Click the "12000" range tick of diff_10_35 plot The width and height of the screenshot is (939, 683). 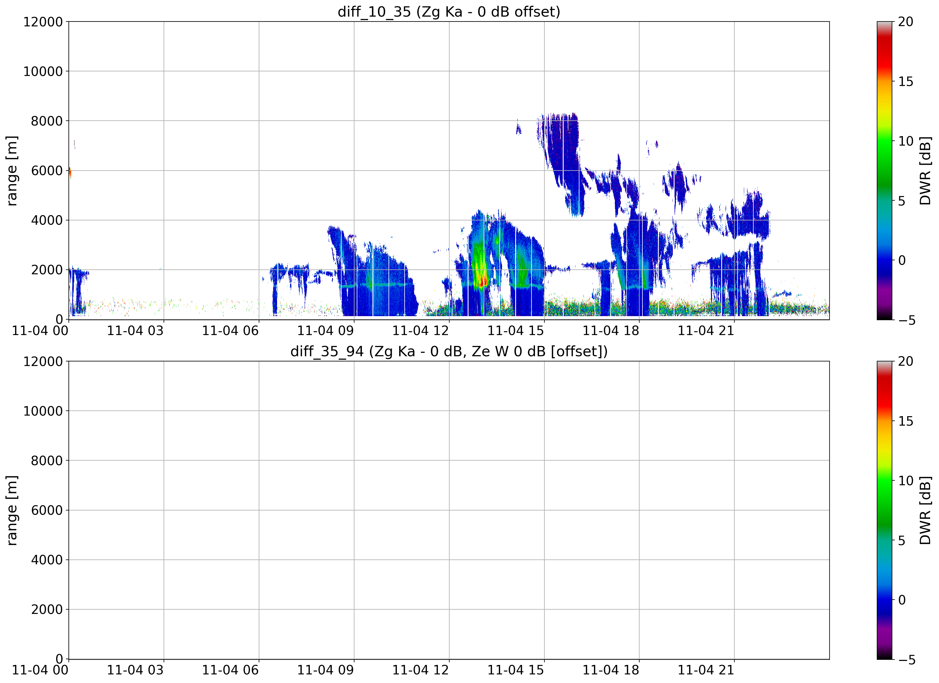[x=43, y=21]
